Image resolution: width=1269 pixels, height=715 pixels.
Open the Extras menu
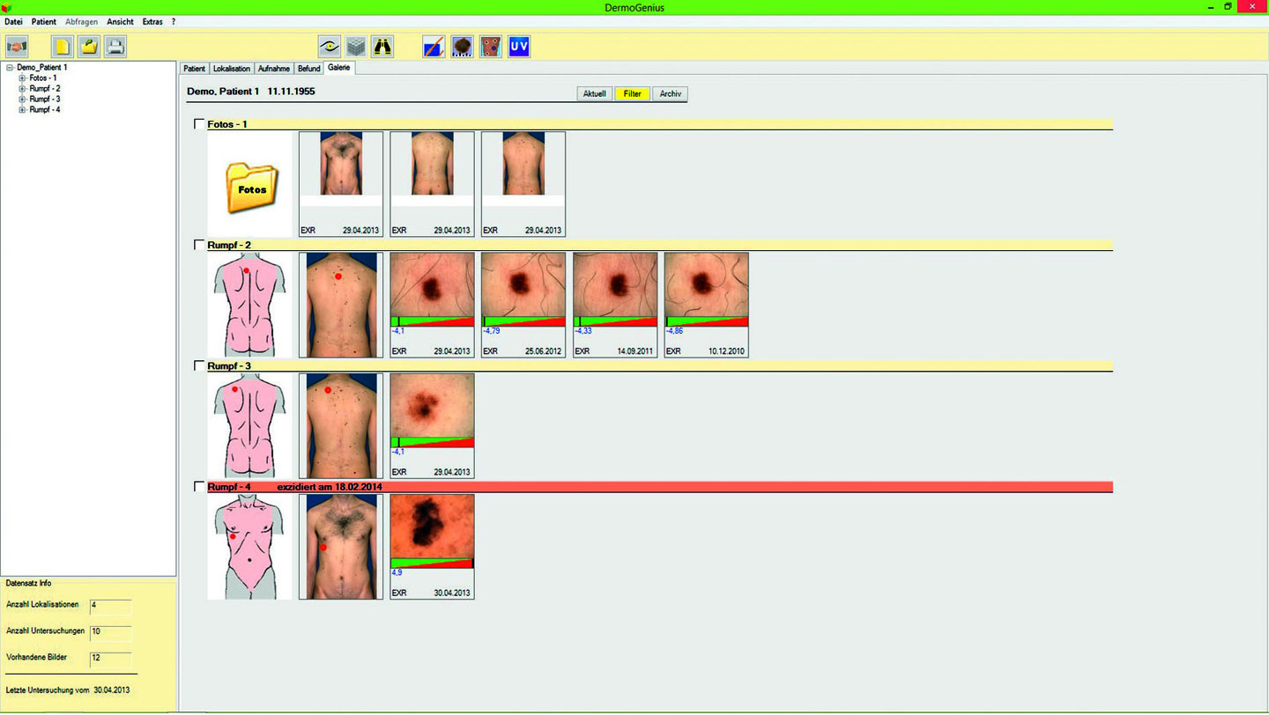pyautogui.click(x=152, y=22)
